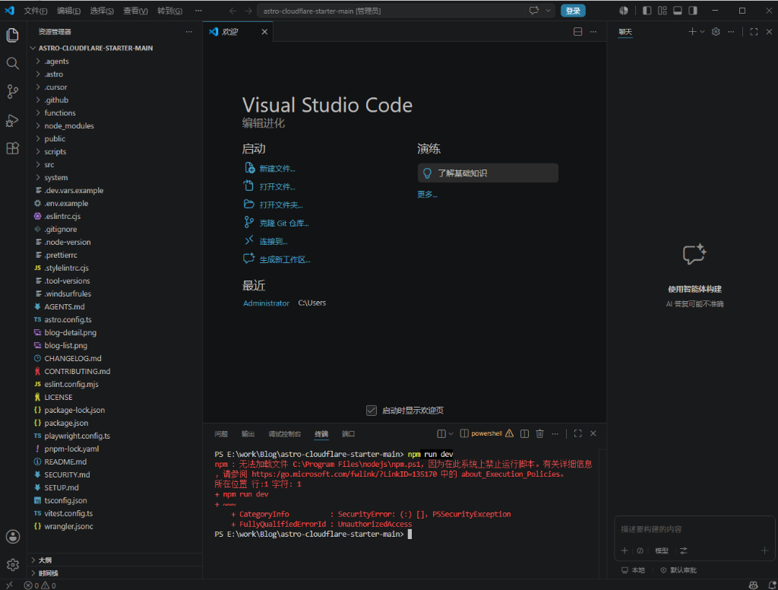This screenshot has width=778, height=590.
Task: Click the 登录 button
Action: tap(573, 11)
